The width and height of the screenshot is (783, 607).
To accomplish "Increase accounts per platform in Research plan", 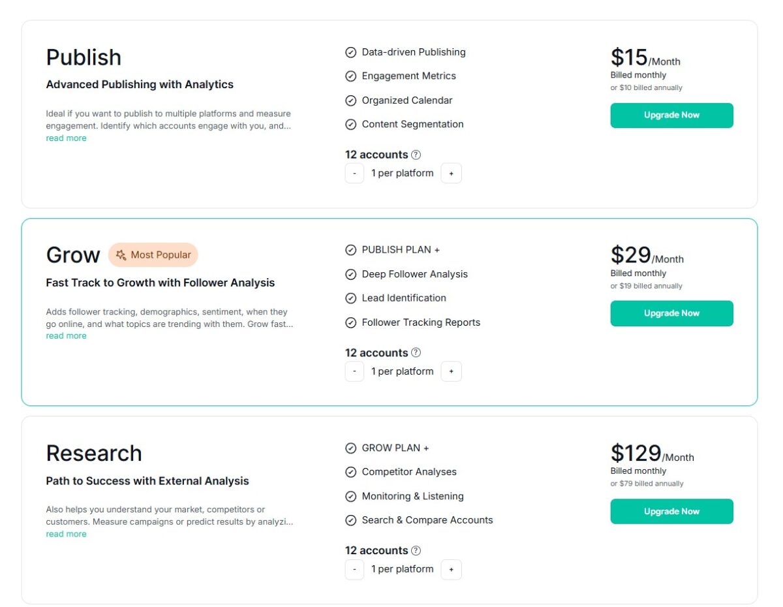I will (x=451, y=569).
